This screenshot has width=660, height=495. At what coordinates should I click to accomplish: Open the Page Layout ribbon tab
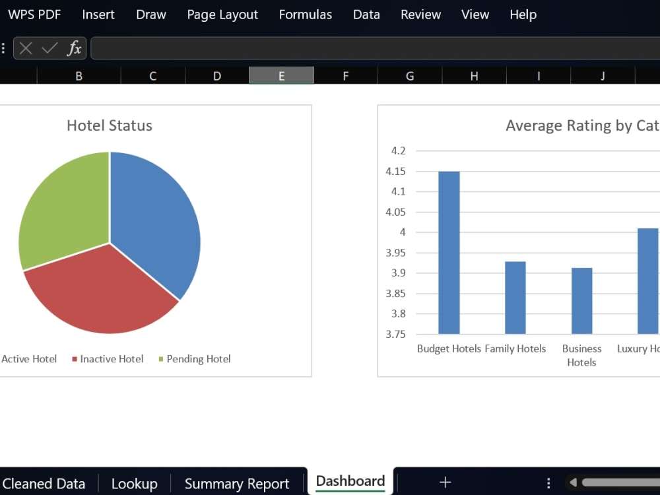point(222,15)
